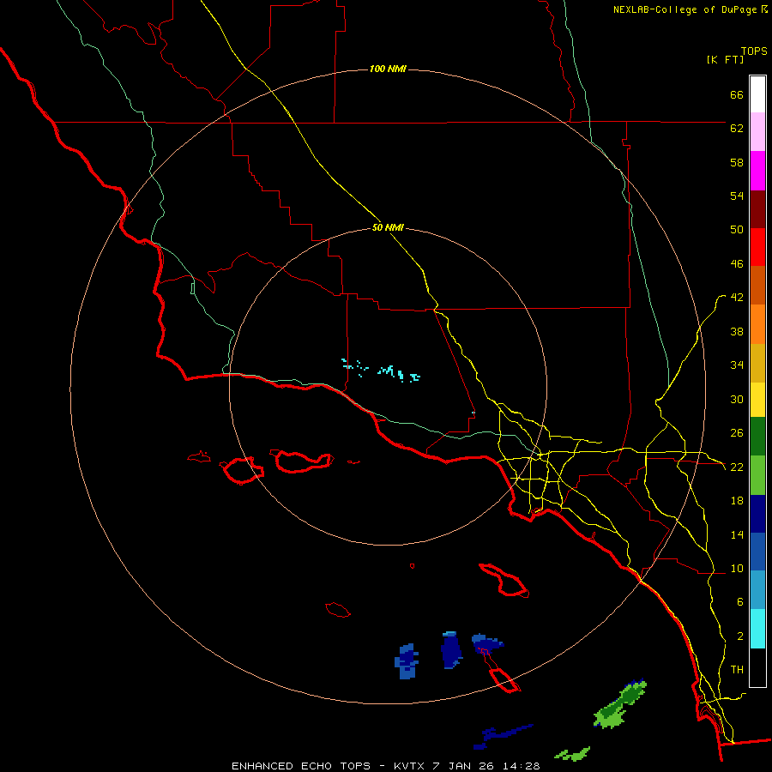Click the TH legend label
This screenshot has height=772, width=772.
[737, 670]
